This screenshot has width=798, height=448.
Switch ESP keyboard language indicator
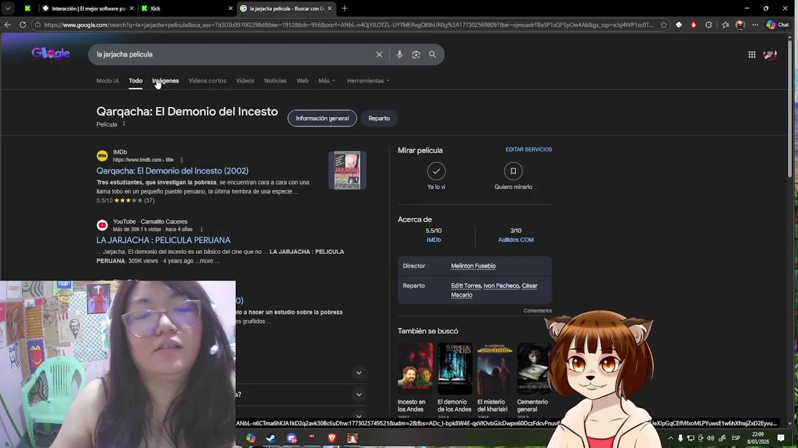tap(736, 438)
